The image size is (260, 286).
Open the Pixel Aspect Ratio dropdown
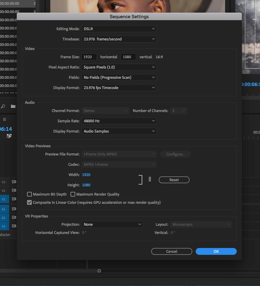[119, 67]
